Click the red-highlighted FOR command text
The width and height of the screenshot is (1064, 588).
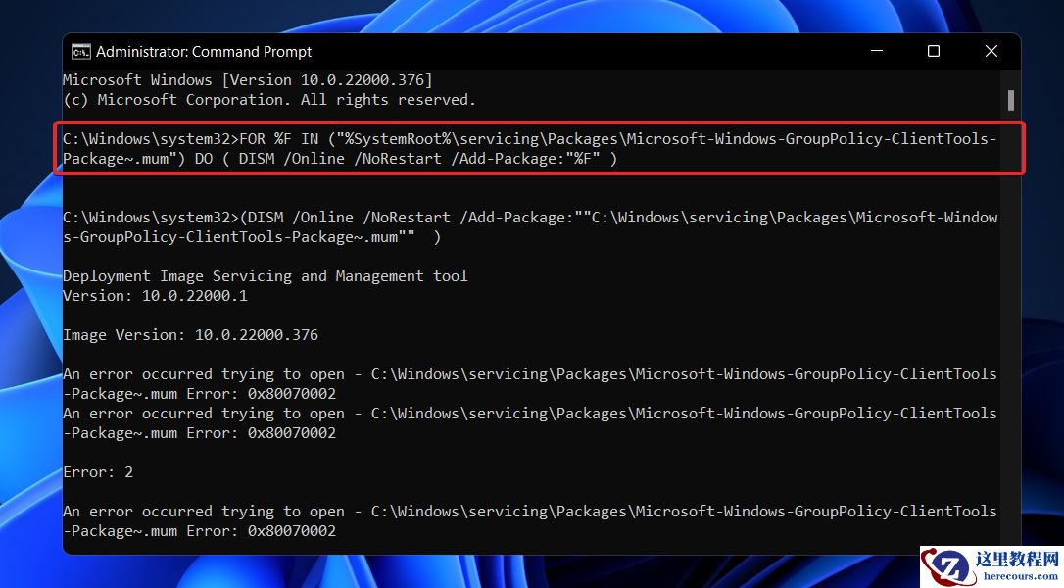(529, 148)
